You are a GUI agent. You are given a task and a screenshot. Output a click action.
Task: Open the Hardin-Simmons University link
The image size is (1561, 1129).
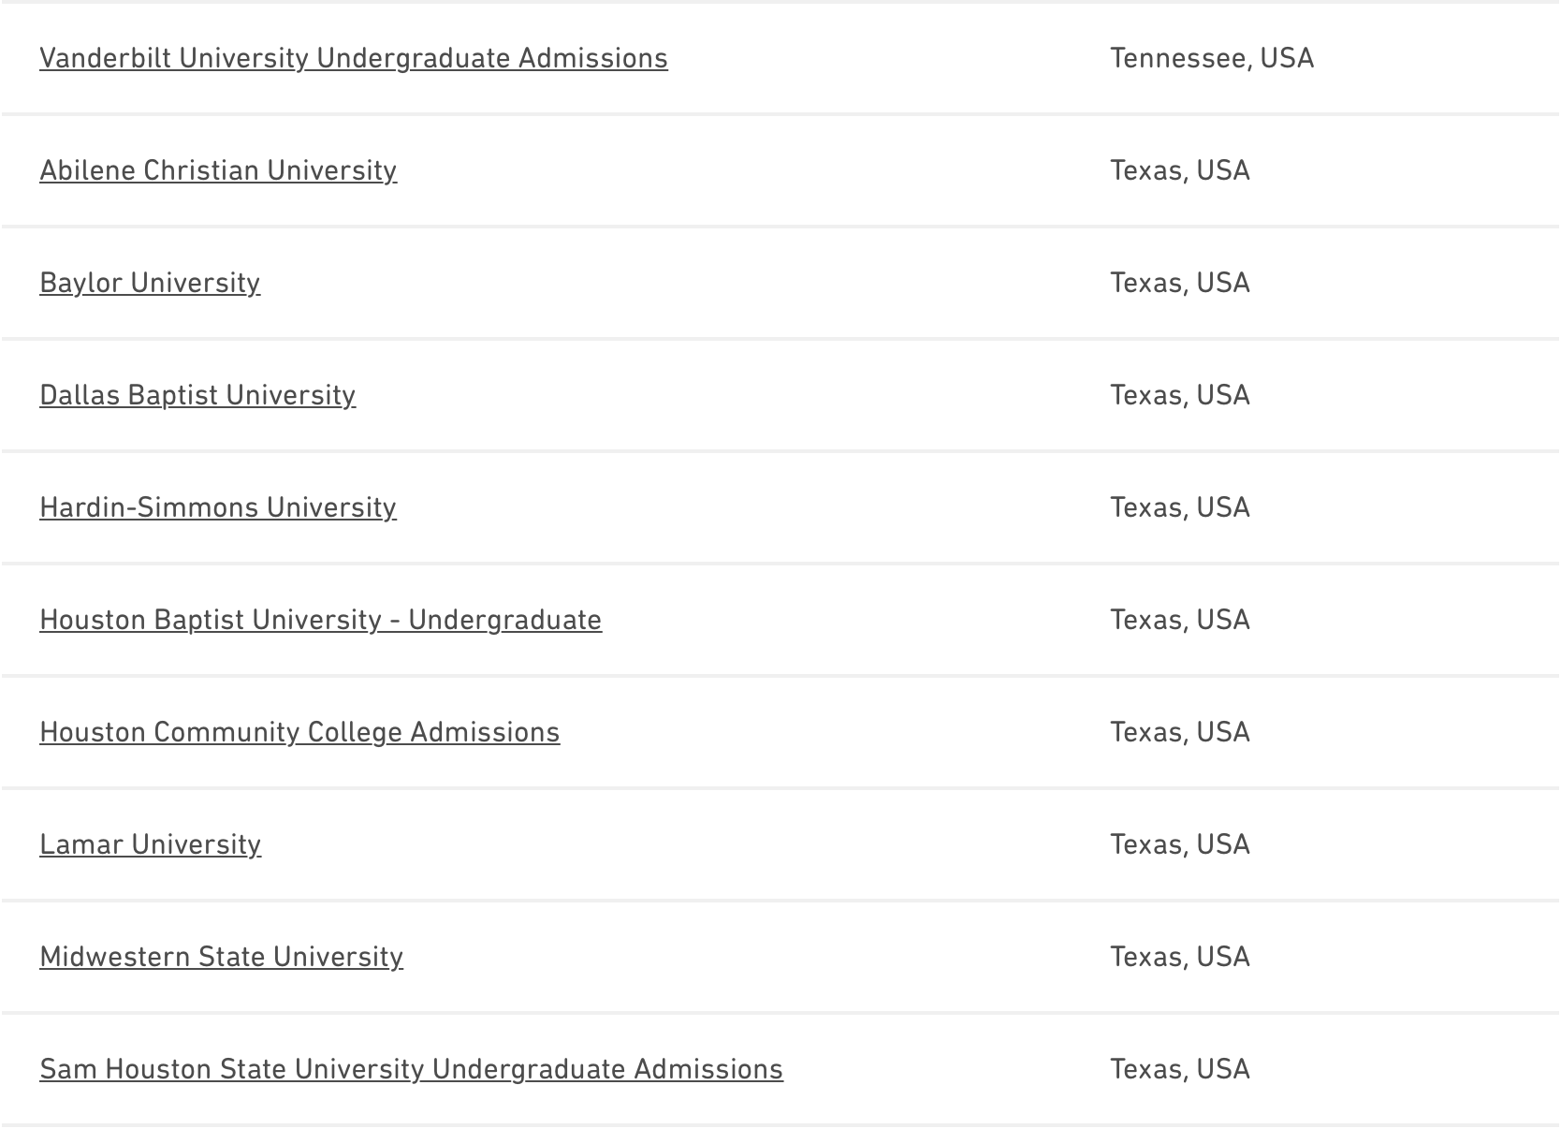click(218, 507)
